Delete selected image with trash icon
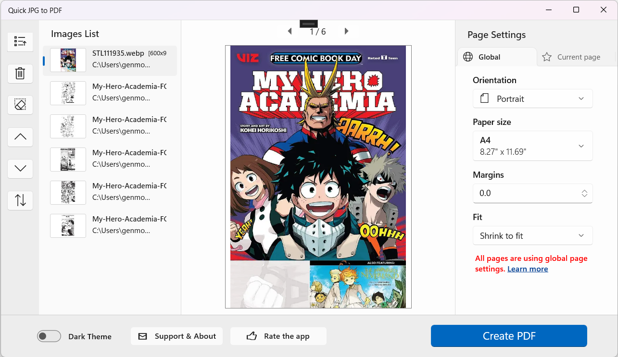Screen dimensions: 618x357 (x=20, y=74)
